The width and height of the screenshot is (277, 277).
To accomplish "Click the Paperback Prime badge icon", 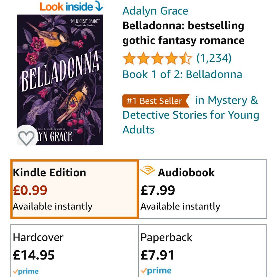I will pos(156,271).
